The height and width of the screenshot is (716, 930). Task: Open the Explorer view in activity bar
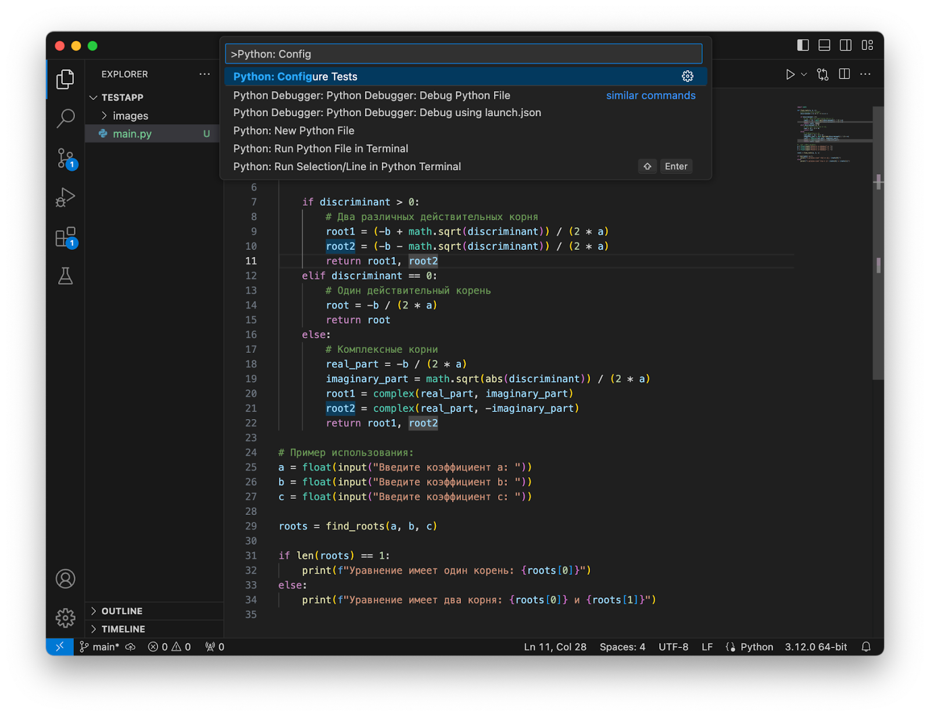click(65, 79)
